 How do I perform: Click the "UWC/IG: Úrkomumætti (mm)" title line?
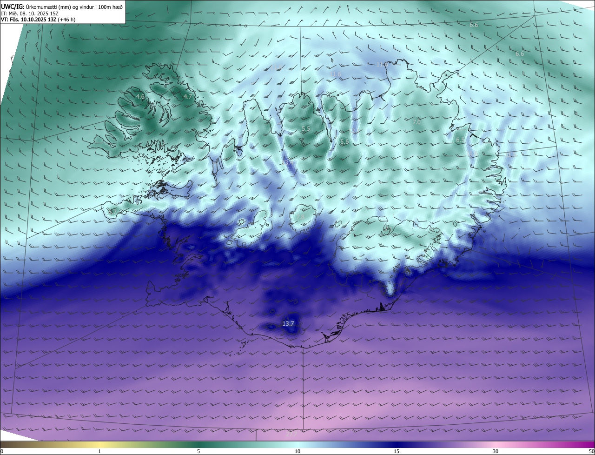point(62,7)
